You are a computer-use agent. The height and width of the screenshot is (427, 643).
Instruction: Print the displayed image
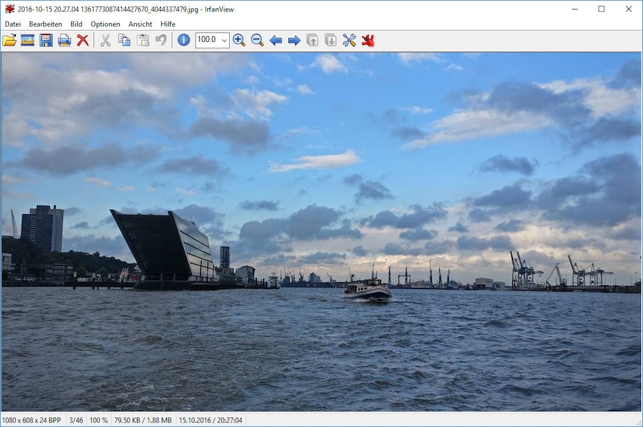point(64,39)
